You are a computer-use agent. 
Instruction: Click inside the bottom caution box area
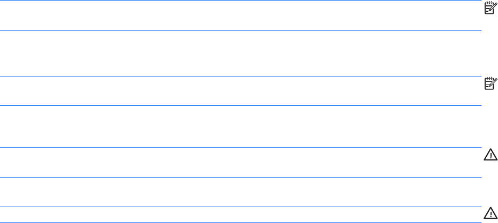pyautogui.click(x=240, y=214)
